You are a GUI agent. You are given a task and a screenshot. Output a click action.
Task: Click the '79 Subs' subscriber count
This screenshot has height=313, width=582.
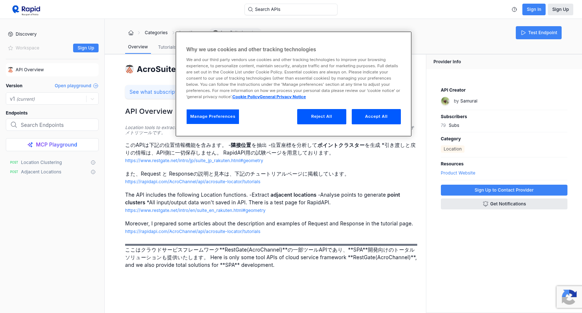point(450,125)
